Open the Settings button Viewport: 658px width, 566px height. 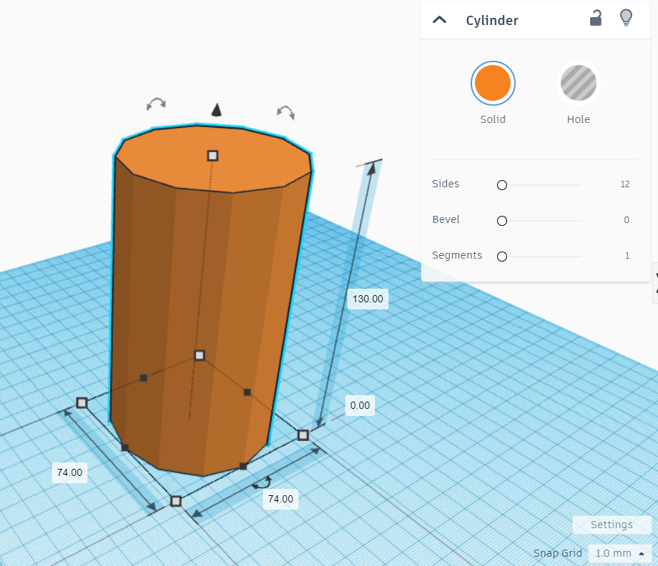coord(612,525)
